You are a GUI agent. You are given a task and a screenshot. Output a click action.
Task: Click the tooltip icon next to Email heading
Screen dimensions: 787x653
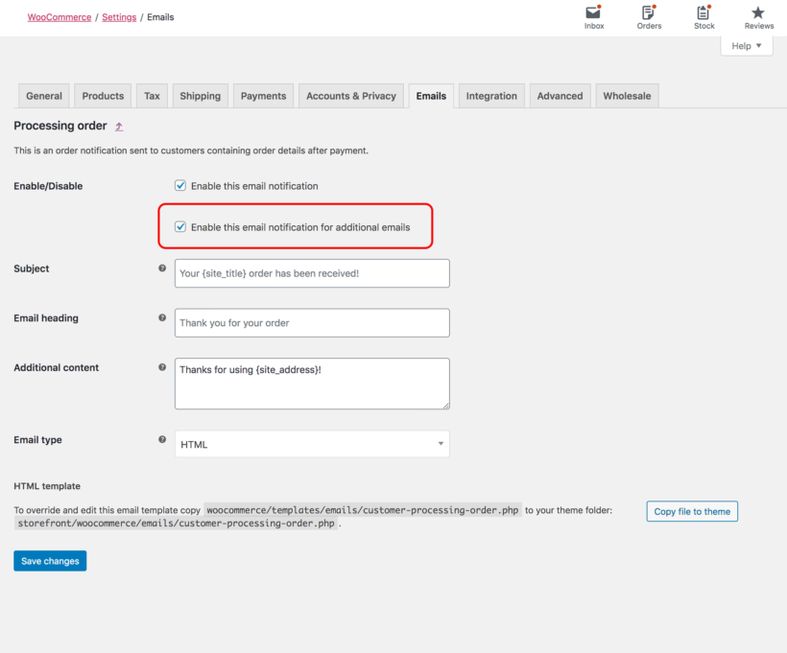pos(162,316)
